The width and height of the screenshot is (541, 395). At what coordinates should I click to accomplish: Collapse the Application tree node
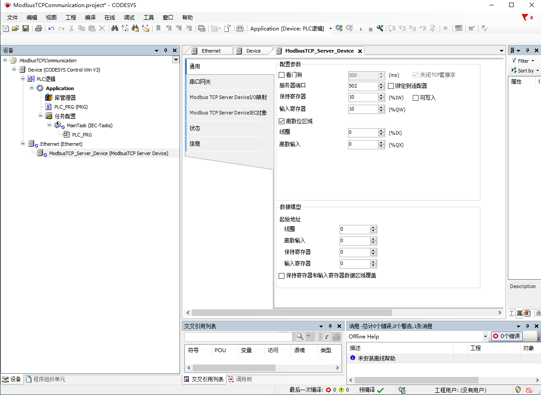pos(32,88)
